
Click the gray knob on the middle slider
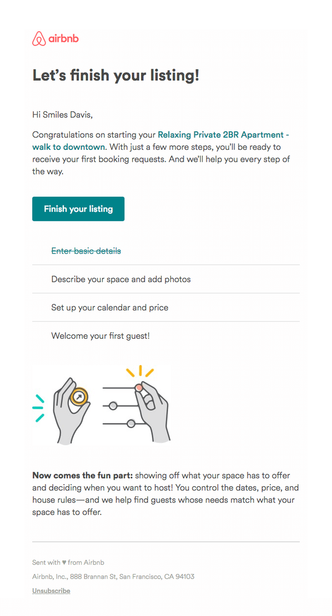click(113, 406)
